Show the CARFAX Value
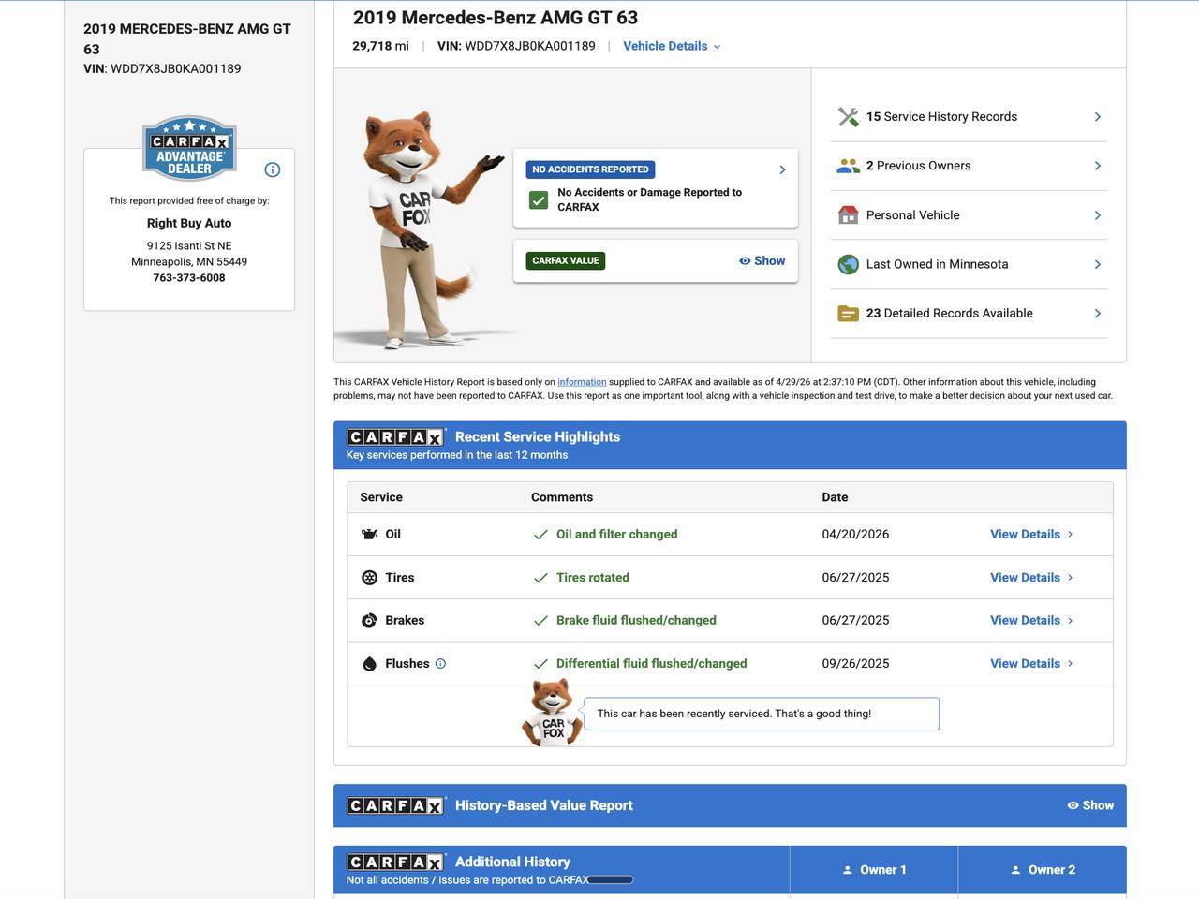 click(762, 261)
